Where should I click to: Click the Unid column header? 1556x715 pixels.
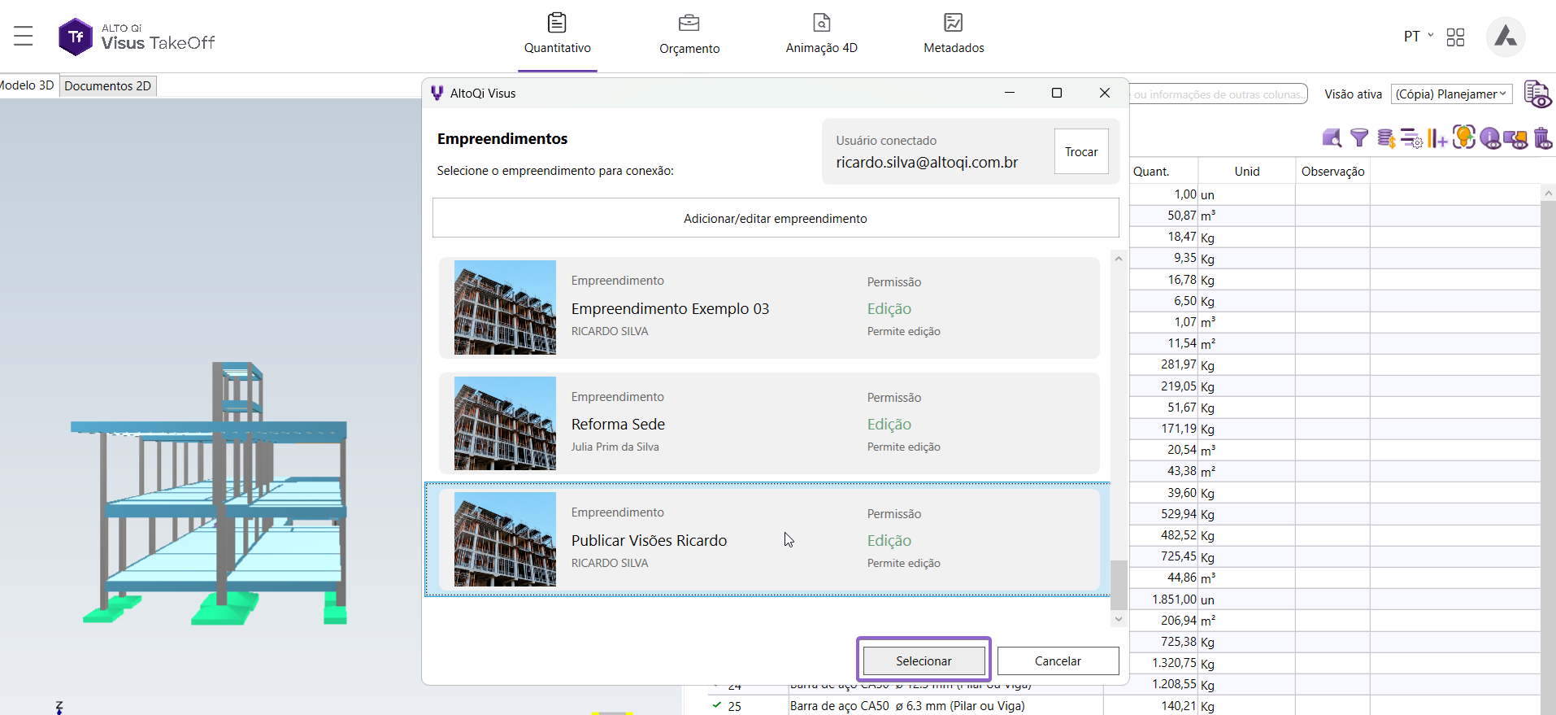click(x=1246, y=171)
